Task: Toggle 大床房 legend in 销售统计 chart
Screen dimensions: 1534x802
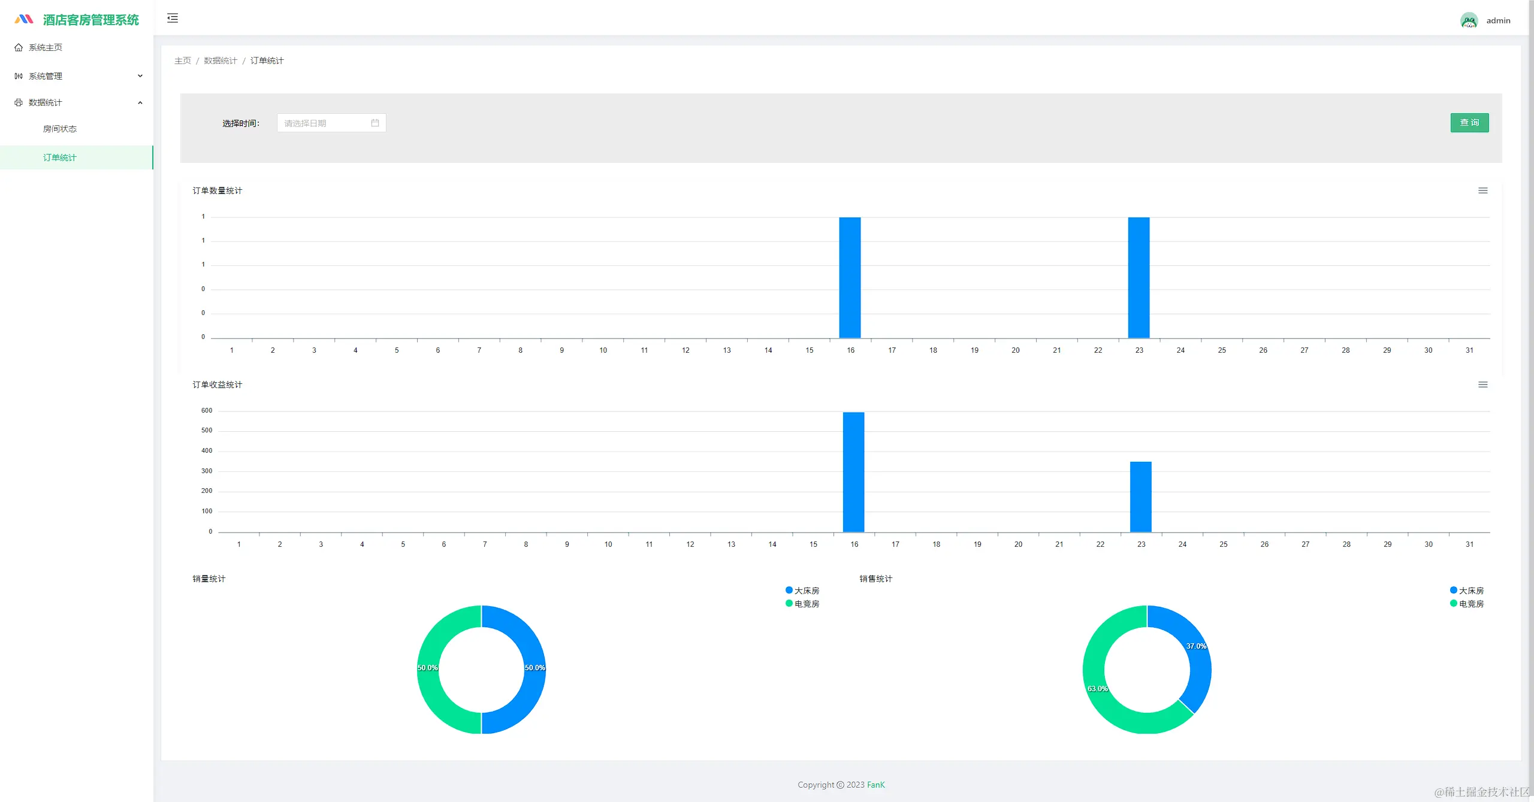Action: [1466, 591]
